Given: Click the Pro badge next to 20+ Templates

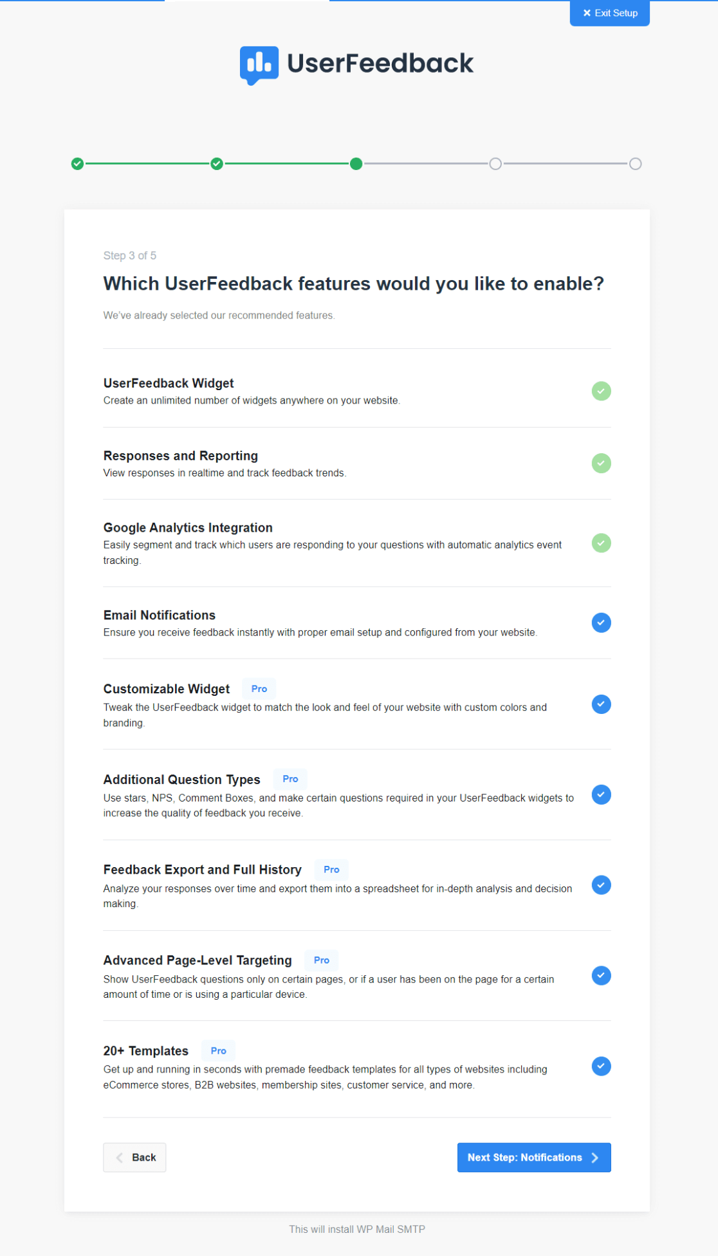Looking at the screenshot, I should 219,1051.
